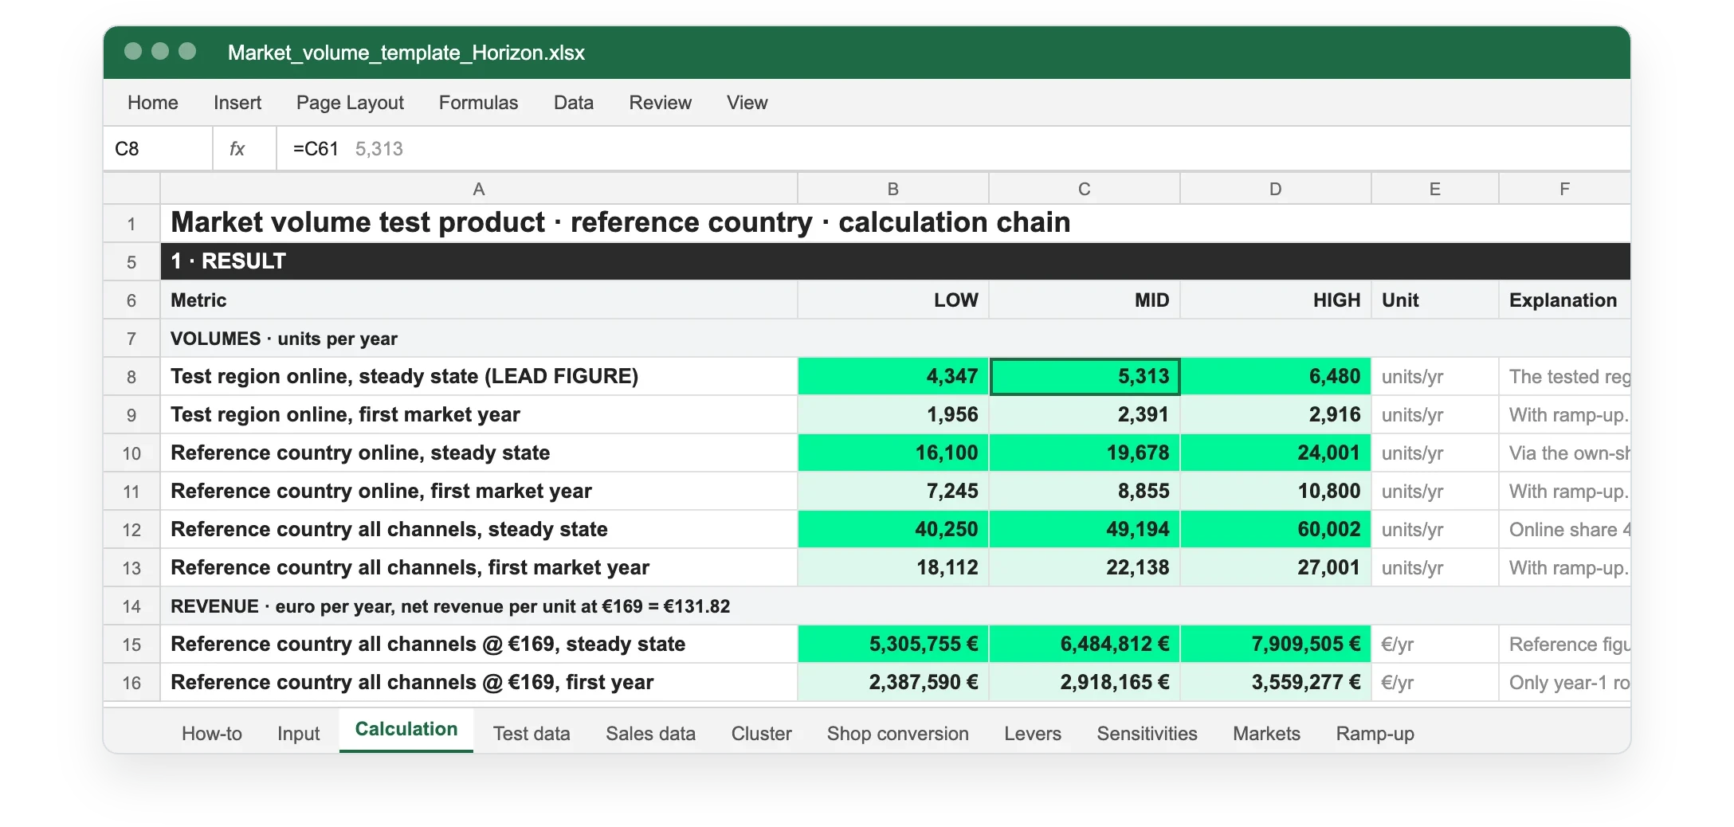Image resolution: width=1734 pixels, height=827 pixels.
Task: Select row 8 header
Action: tap(131, 377)
